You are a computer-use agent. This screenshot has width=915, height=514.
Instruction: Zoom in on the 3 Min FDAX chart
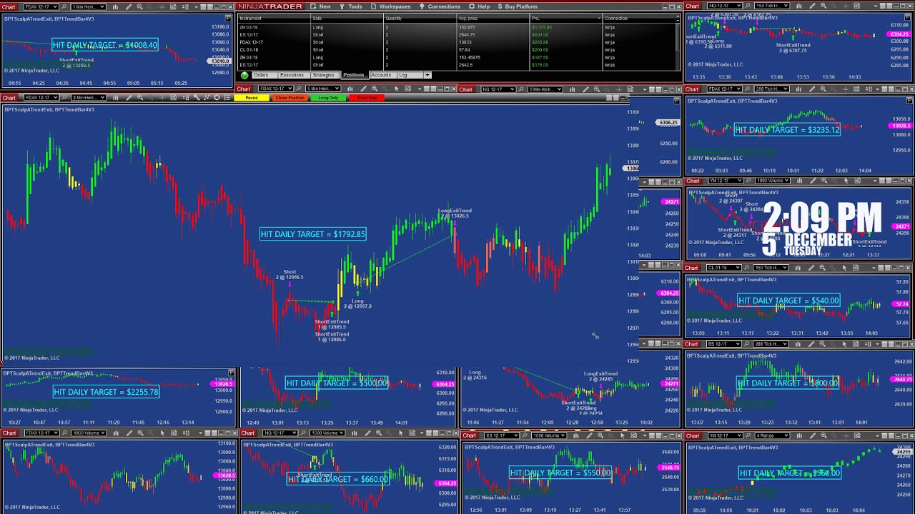[139, 97]
